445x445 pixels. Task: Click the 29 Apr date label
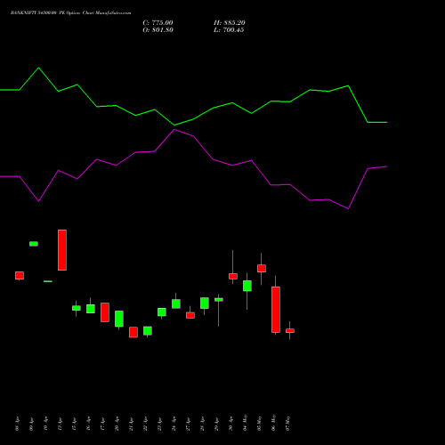coord(216,424)
